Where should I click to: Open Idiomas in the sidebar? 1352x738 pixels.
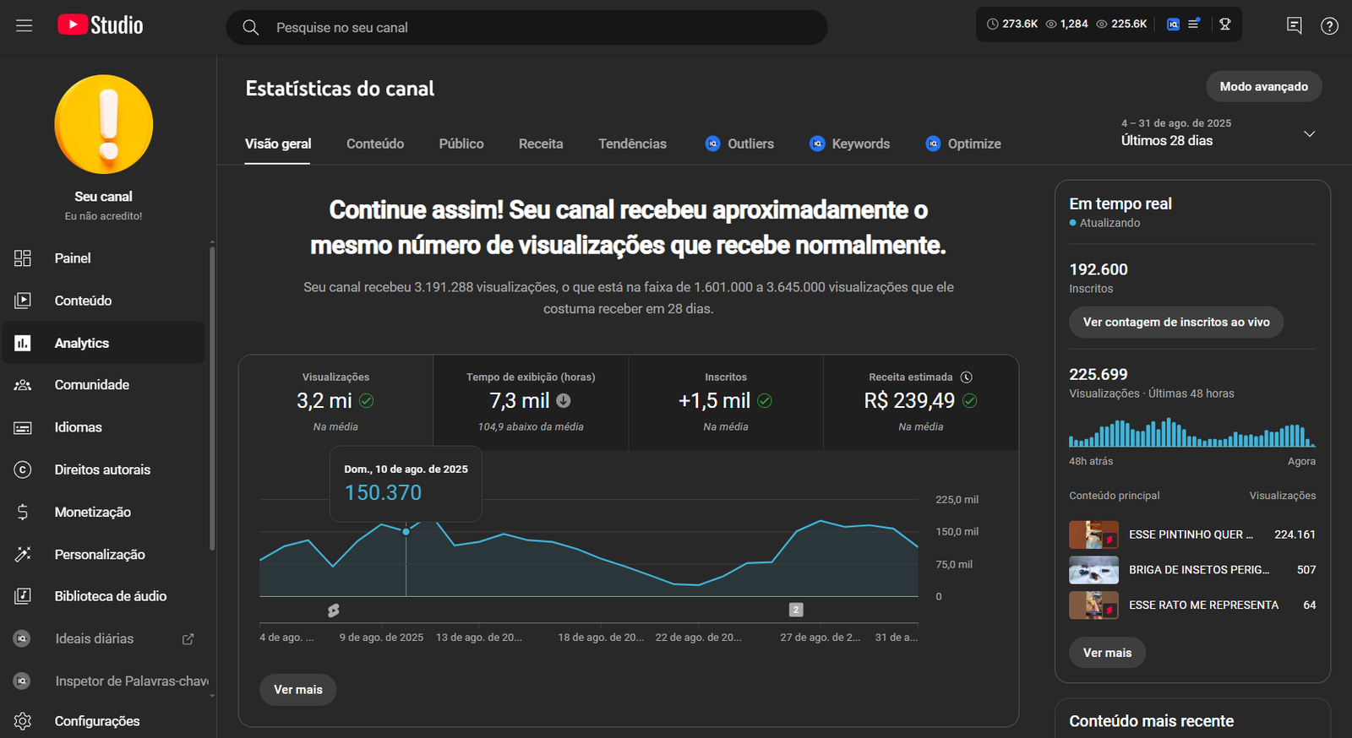click(103, 427)
